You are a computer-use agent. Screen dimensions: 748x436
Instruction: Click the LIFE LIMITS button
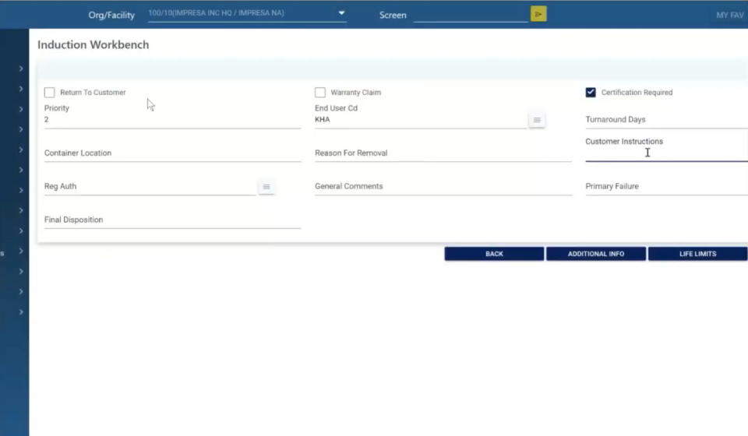click(697, 254)
